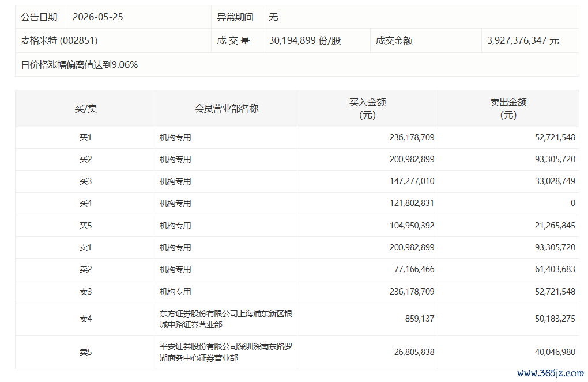This screenshot has height=382, width=588.
Task: Select the 公告日期 label
Action: [x=39, y=17]
